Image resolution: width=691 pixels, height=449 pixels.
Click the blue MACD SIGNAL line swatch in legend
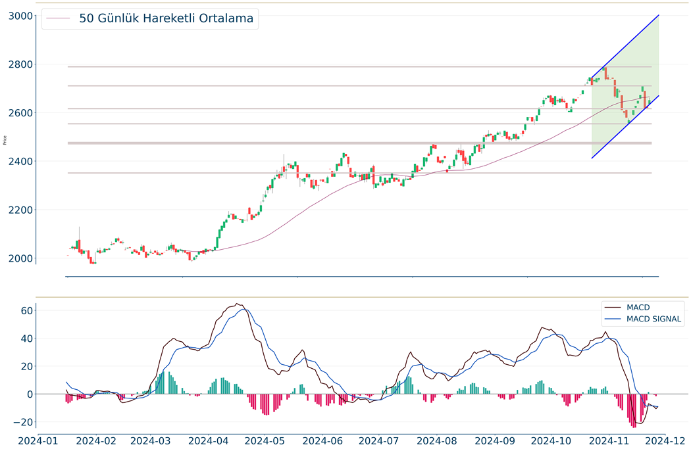(613, 319)
